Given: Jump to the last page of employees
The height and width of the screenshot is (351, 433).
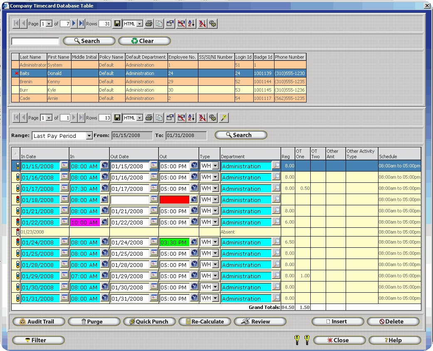Looking at the screenshot, I should (x=82, y=24).
